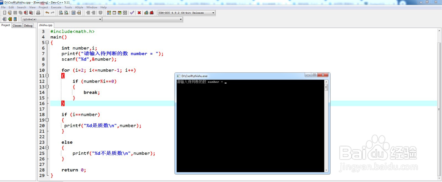The height and width of the screenshot is (182, 442).
Task: Click line number 18 in the gutter
Action: [42, 115]
